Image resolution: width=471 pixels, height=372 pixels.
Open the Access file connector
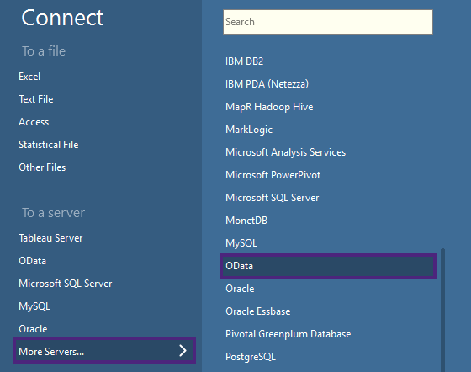(34, 122)
